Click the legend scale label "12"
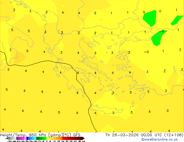The height and width of the screenshot is (142, 184). (x=55, y=141)
